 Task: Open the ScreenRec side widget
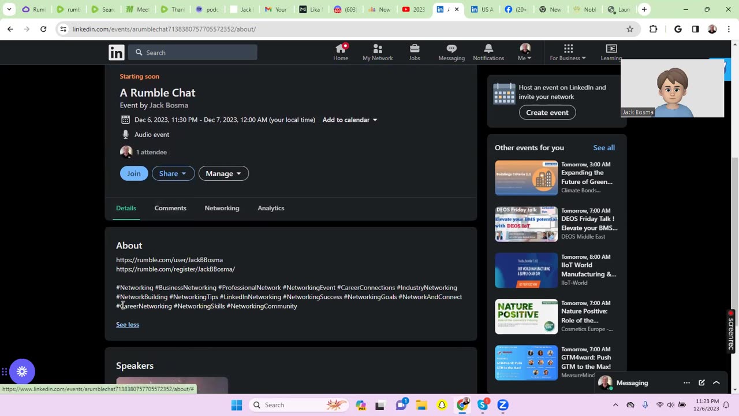tap(731, 332)
